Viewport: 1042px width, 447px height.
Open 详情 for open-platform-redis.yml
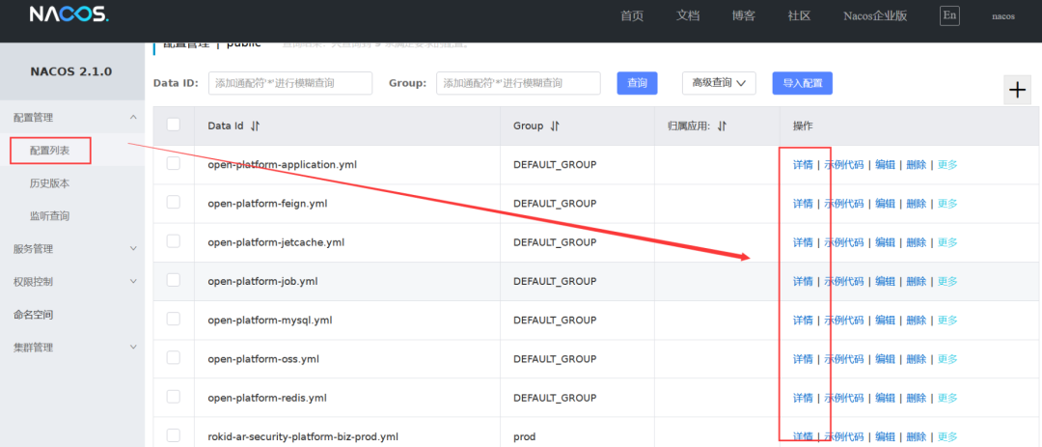tap(803, 398)
